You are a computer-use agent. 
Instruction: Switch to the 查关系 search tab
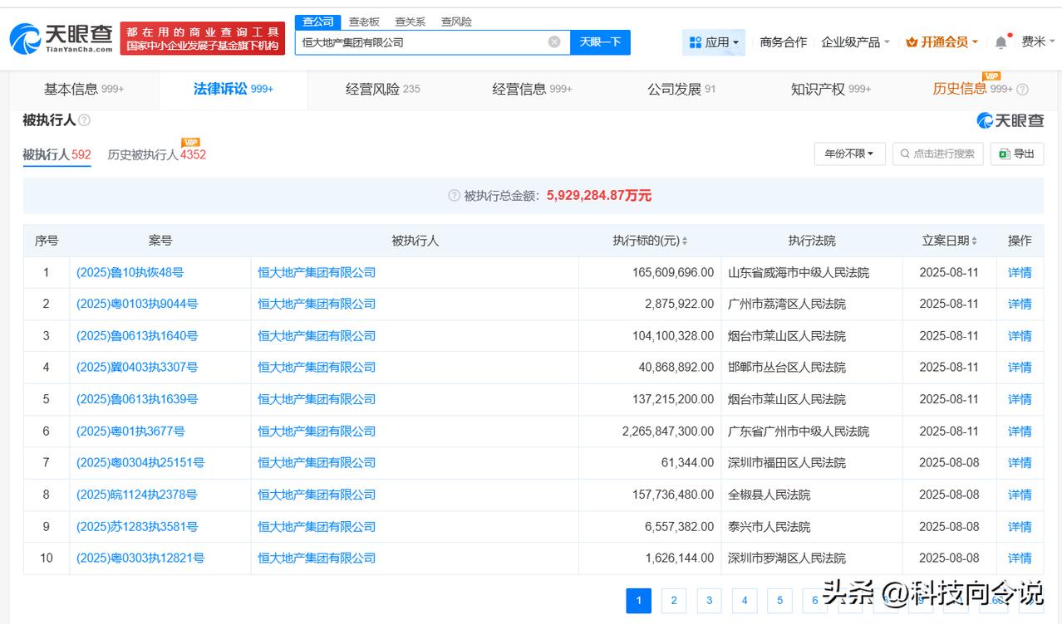point(410,22)
